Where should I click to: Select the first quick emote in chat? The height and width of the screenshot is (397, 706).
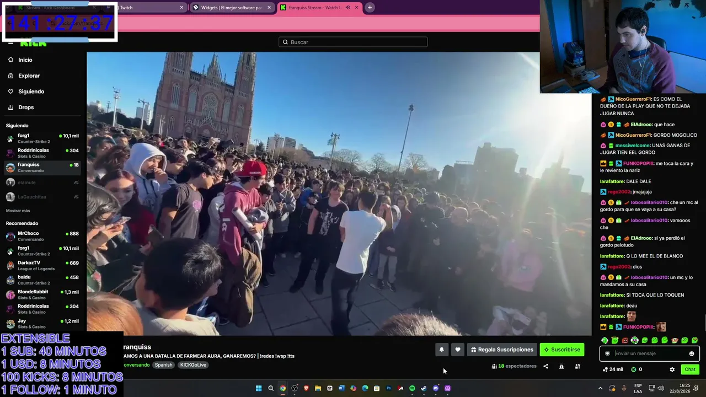(605, 340)
